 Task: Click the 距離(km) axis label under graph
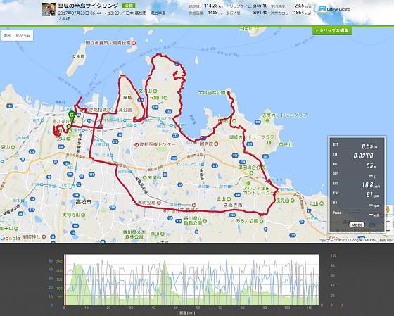(x=187, y=313)
